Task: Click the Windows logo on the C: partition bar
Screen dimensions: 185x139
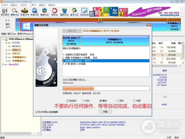Action: tap(27, 26)
